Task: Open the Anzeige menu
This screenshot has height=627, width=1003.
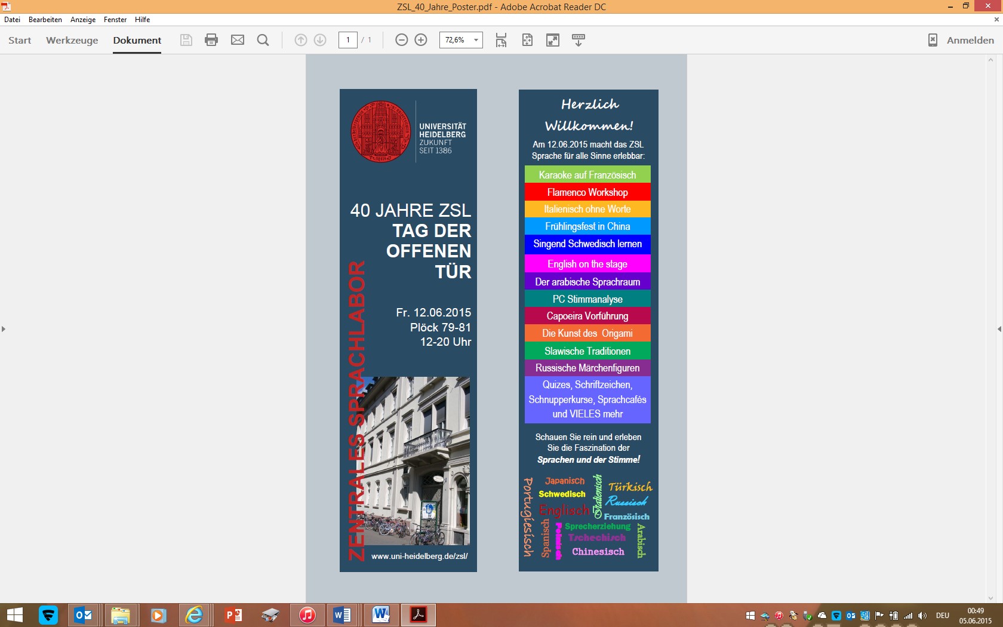Action: click(83, 20)
